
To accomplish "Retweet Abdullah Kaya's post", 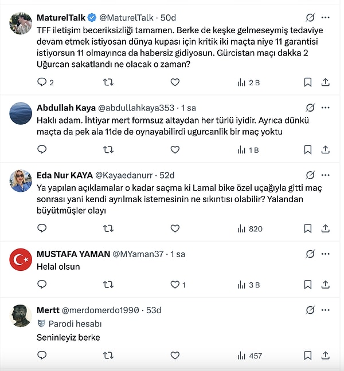I will pos(108,149).
